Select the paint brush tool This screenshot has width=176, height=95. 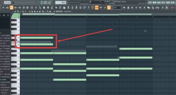click(32, 12)
